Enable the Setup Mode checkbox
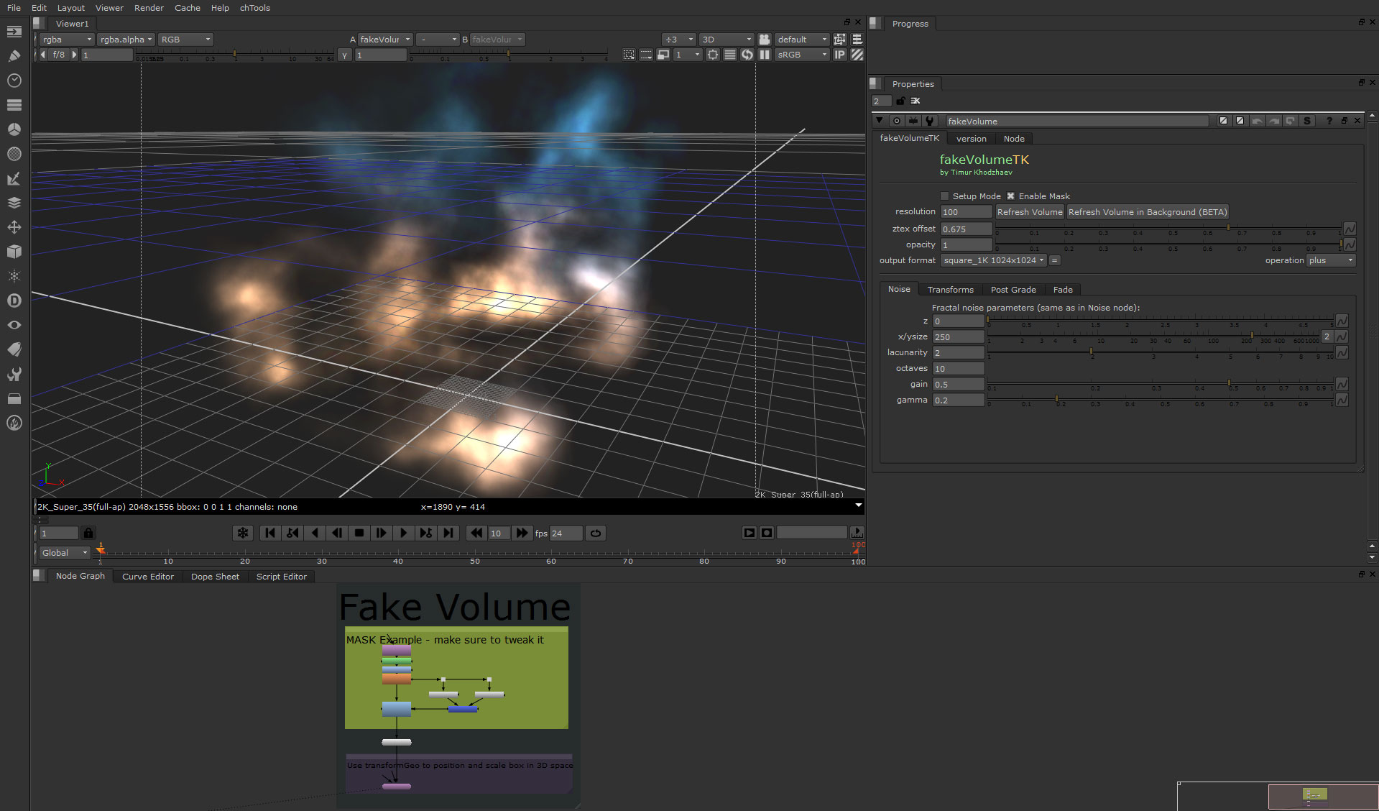This screenshot has width=1379, height=811. click(x=944, y=196)
